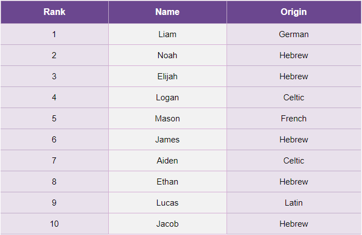Viewport: 362px width, 235px height.
Task: Select the name Jacob
Action: click(x=167, y=224)
